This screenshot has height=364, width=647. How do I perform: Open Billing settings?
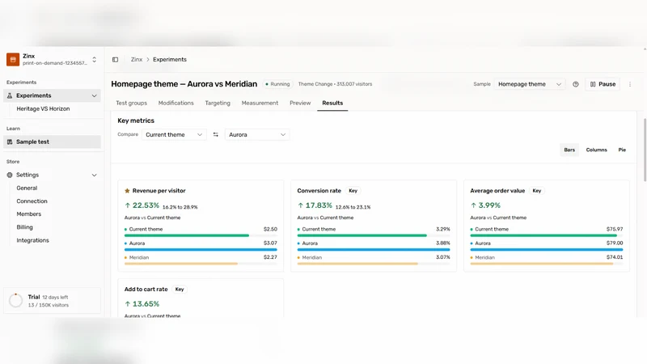[x=24, y=227]
